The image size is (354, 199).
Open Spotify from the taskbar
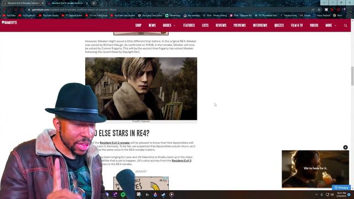coord(123,195)
